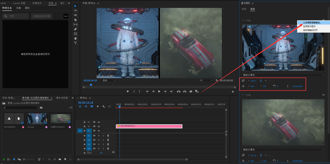Collapse the B.png section chevron
Image resolution: width=330 pixels, height=164 pixels.
point(243,95)
